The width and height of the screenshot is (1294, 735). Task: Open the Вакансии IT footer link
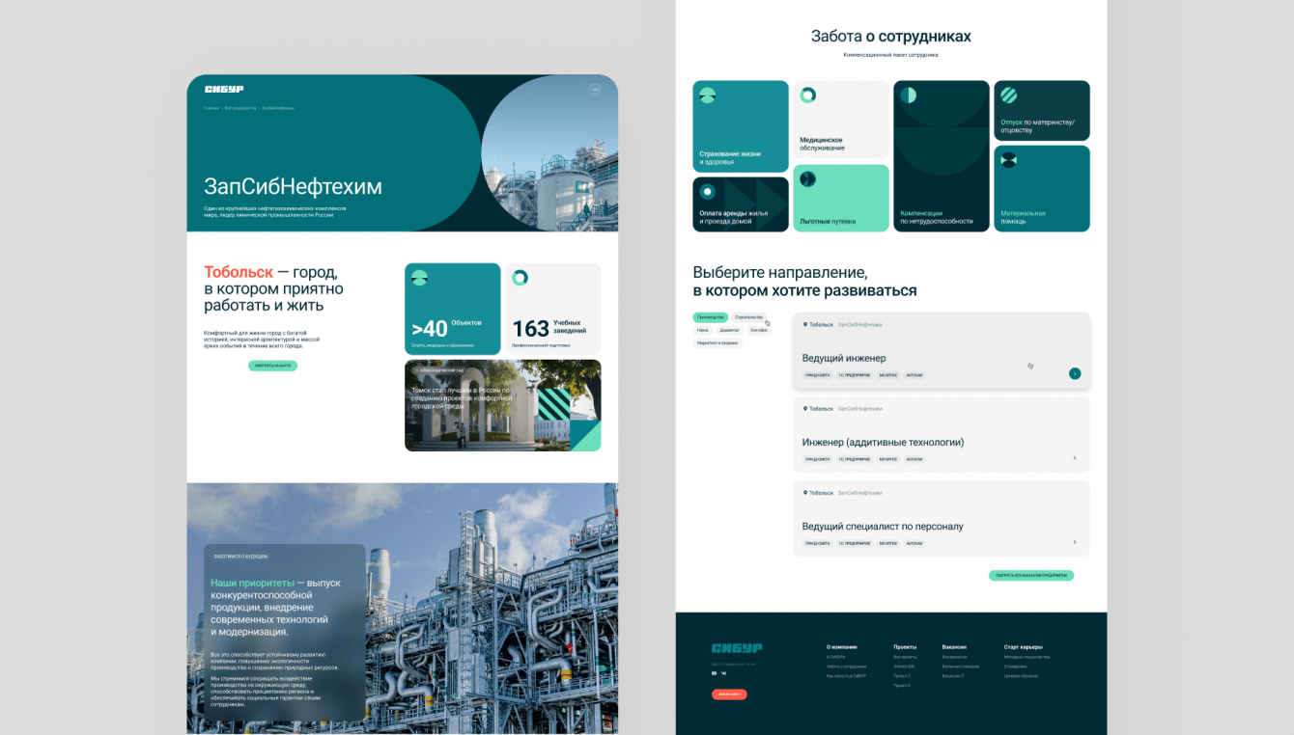point(953,676)
